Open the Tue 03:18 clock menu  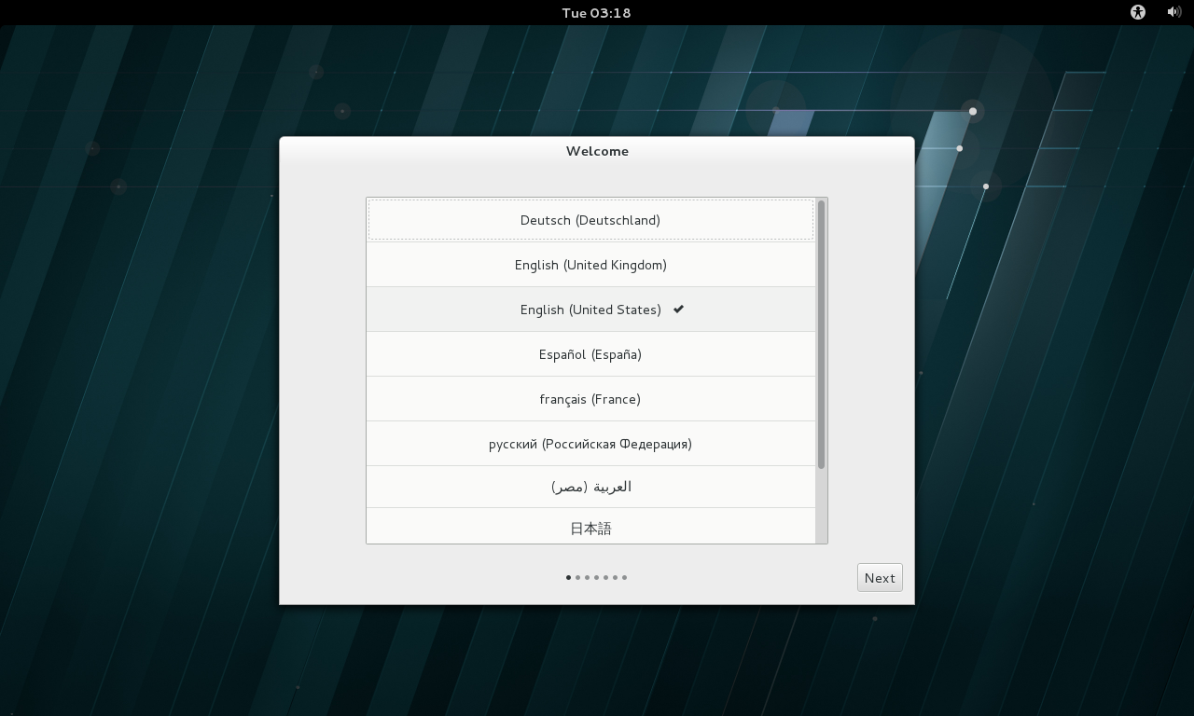pos(596,12)
